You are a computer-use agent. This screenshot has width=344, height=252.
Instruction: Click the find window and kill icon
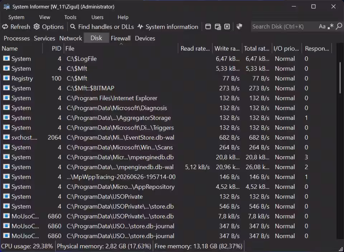point(227,27)
